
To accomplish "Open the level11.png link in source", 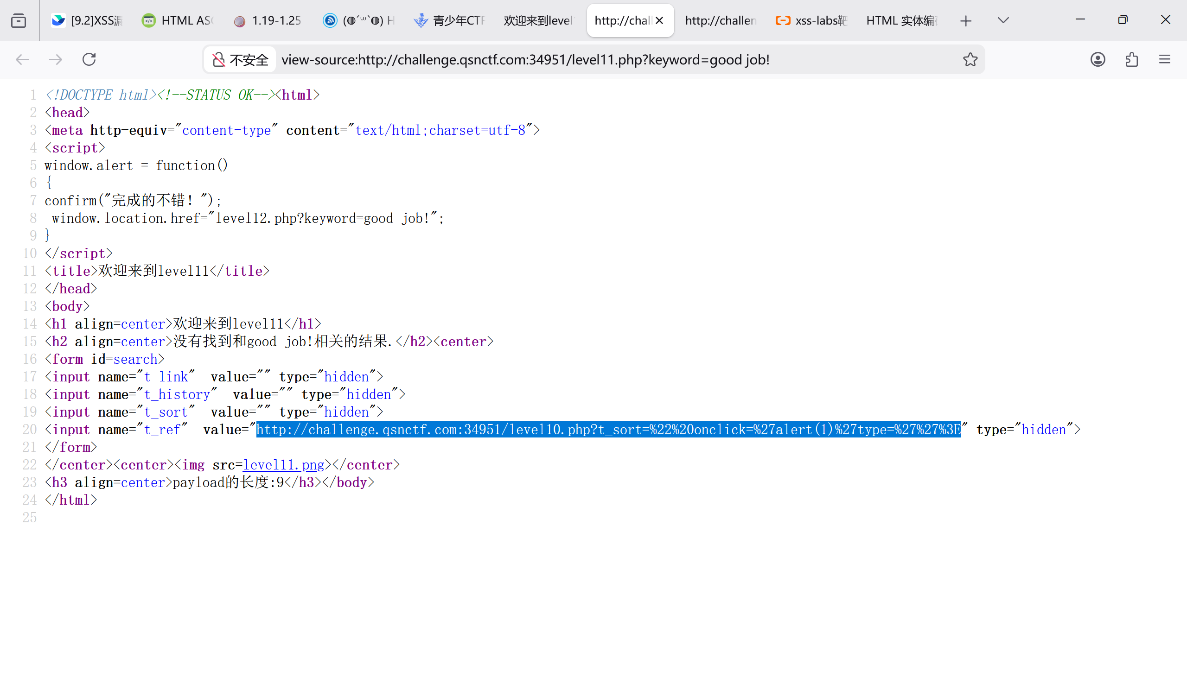I will pos(284,465).
